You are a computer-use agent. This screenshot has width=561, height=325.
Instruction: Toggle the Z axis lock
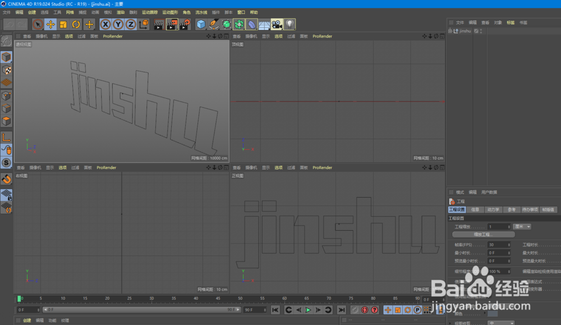(x=131, y=24)
